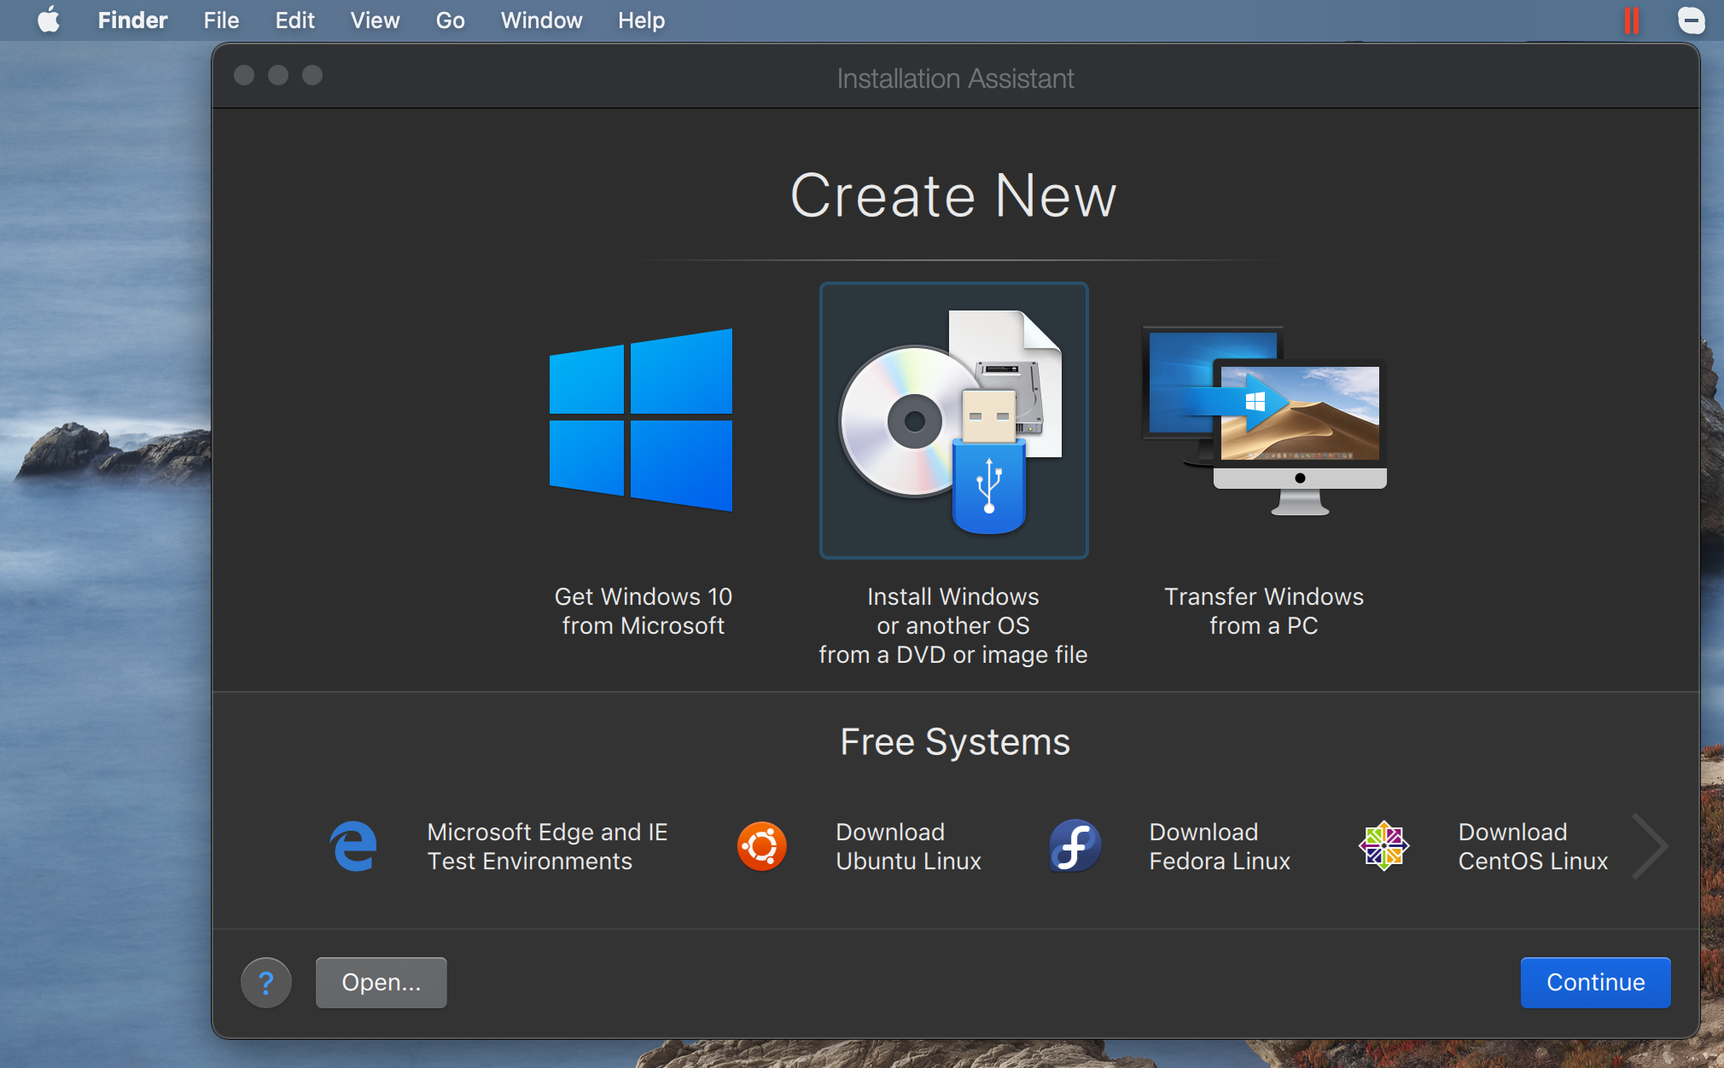Choose 'Microsoft Edge and IE Test Environments'

tap(547, 846)
